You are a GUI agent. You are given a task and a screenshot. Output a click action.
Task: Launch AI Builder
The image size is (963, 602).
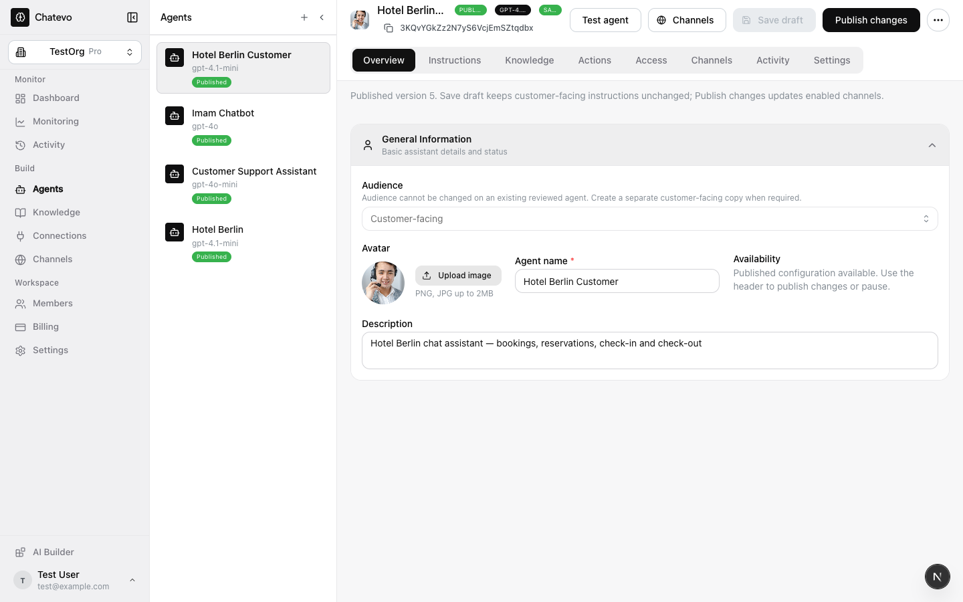[75, 553]
